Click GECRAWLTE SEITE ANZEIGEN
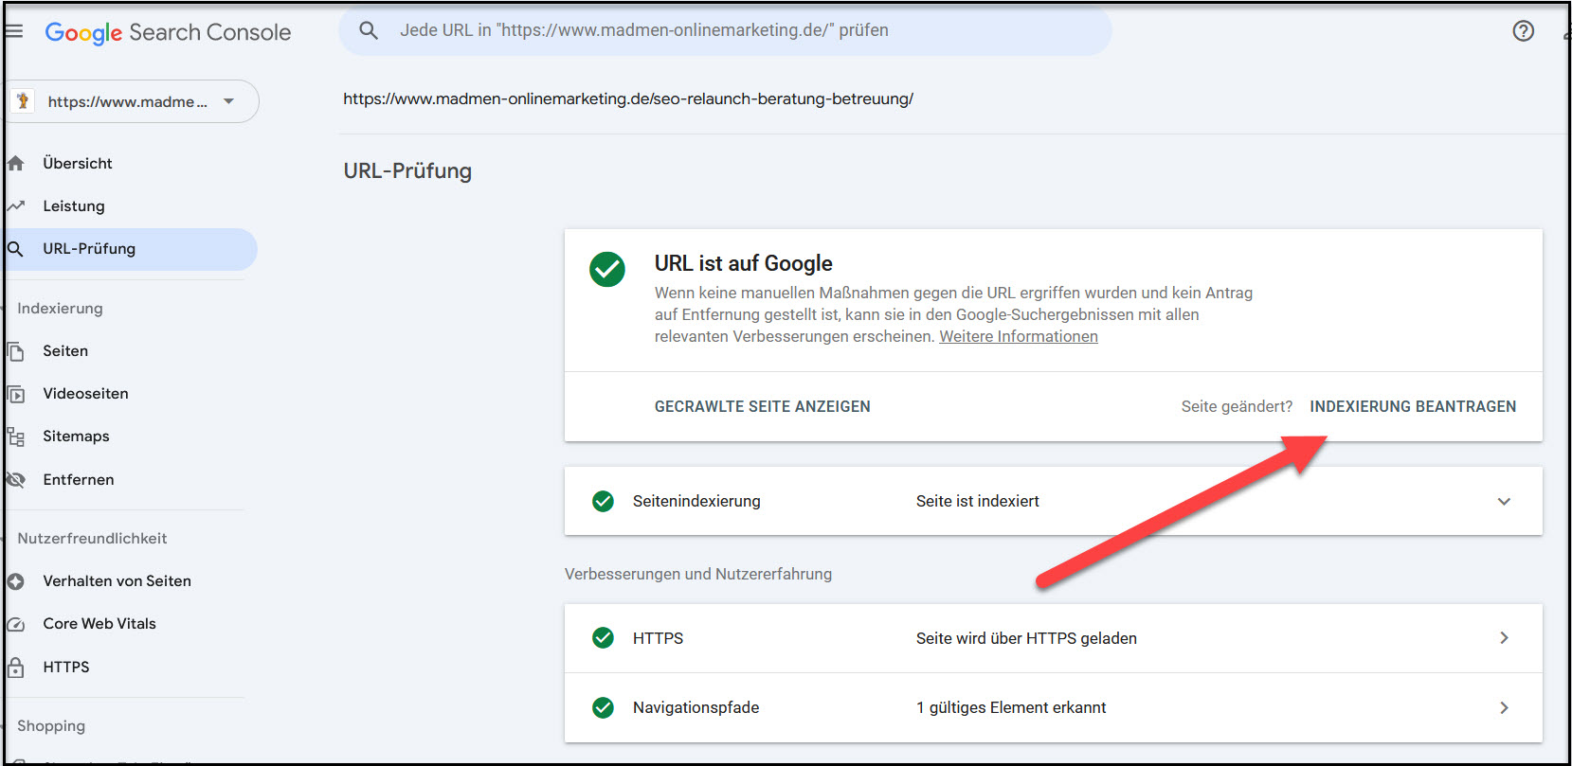 (763, 406)
